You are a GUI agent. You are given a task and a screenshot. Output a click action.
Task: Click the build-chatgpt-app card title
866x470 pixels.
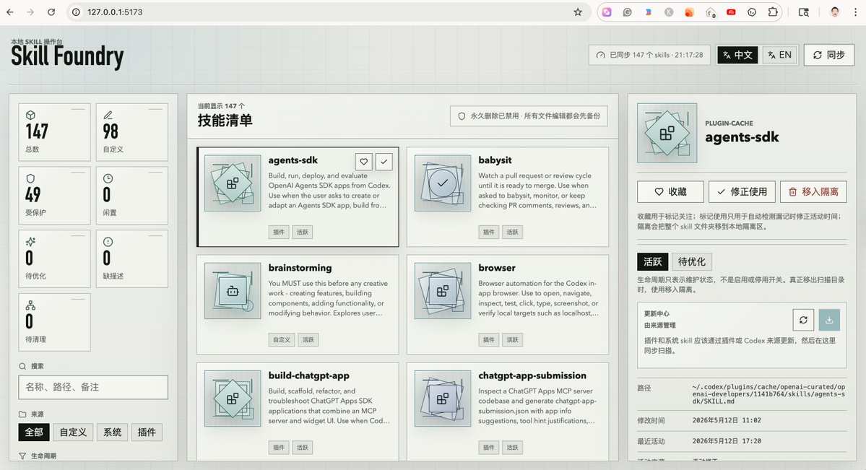308,375
